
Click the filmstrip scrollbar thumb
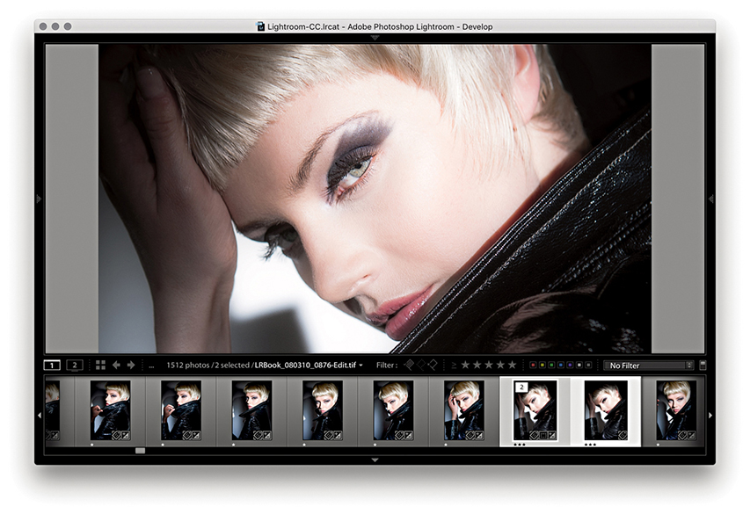(x=140, y=451)
